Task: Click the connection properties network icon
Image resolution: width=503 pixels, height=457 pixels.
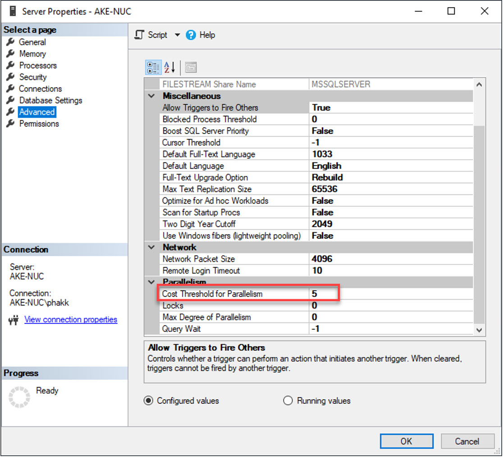Action: 13,320
